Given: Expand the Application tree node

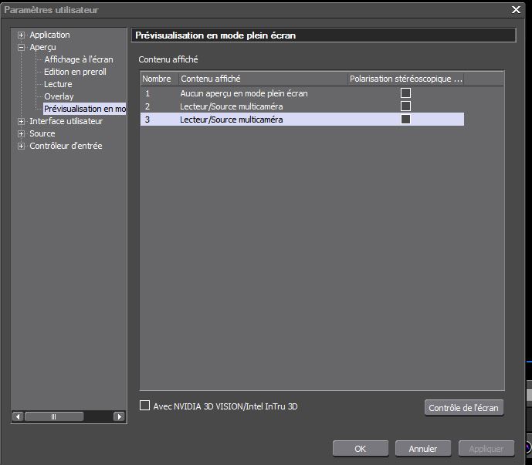Looking at the screenshot, I should click(x=21, y=35).
